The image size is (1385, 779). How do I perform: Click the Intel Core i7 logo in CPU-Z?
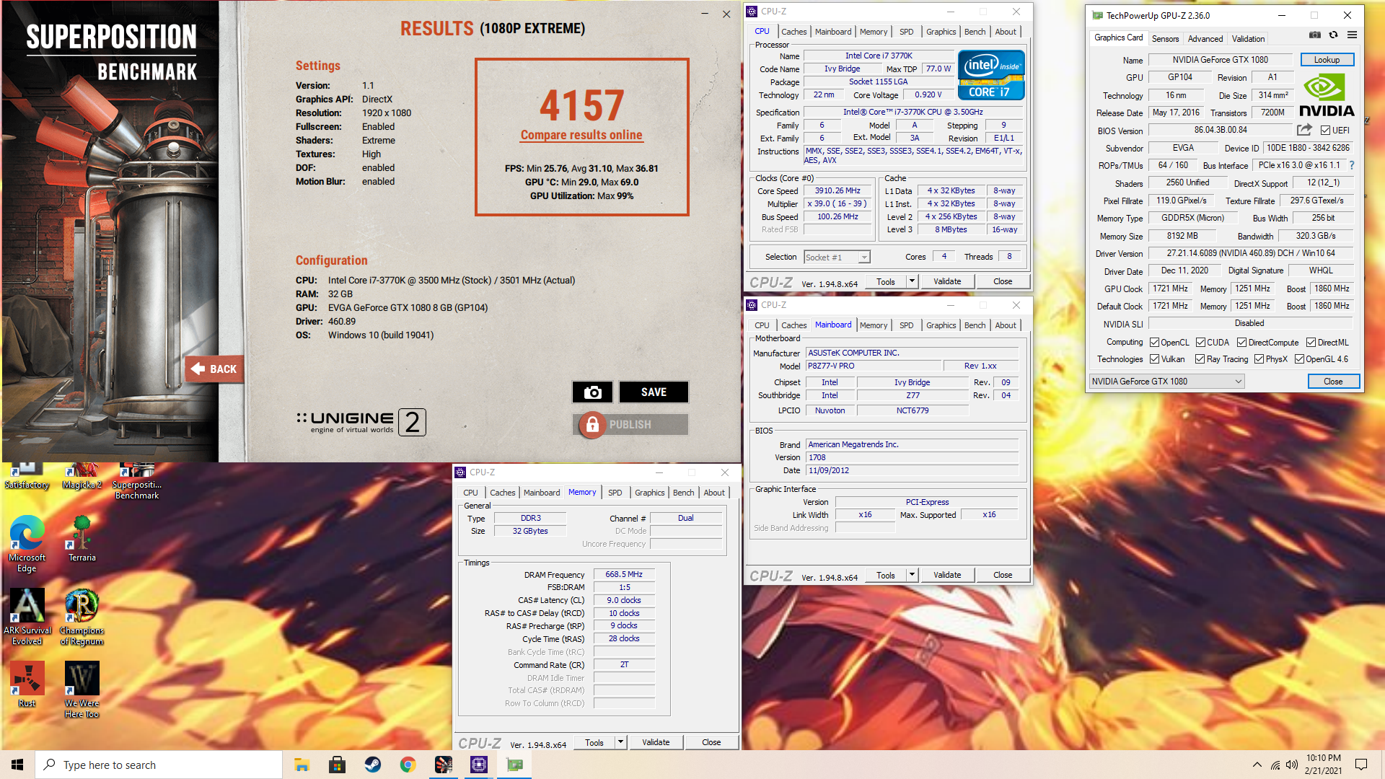990,75
